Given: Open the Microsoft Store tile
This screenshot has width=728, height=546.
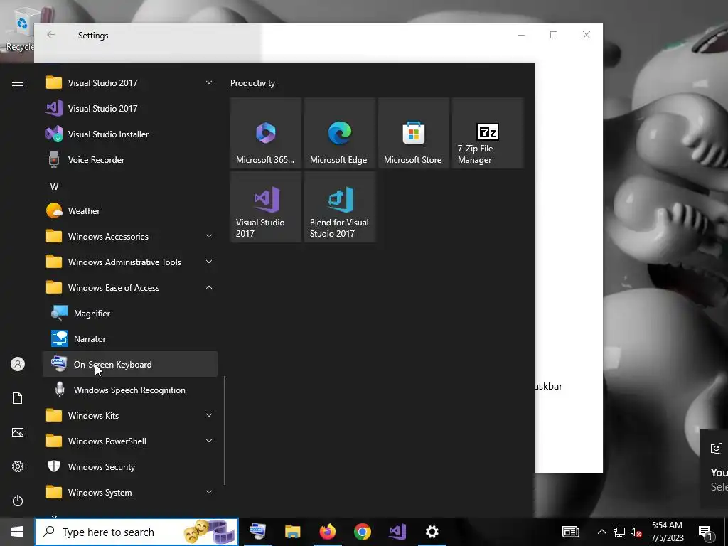Looking at the screenshot, I should tap(413, 133).
